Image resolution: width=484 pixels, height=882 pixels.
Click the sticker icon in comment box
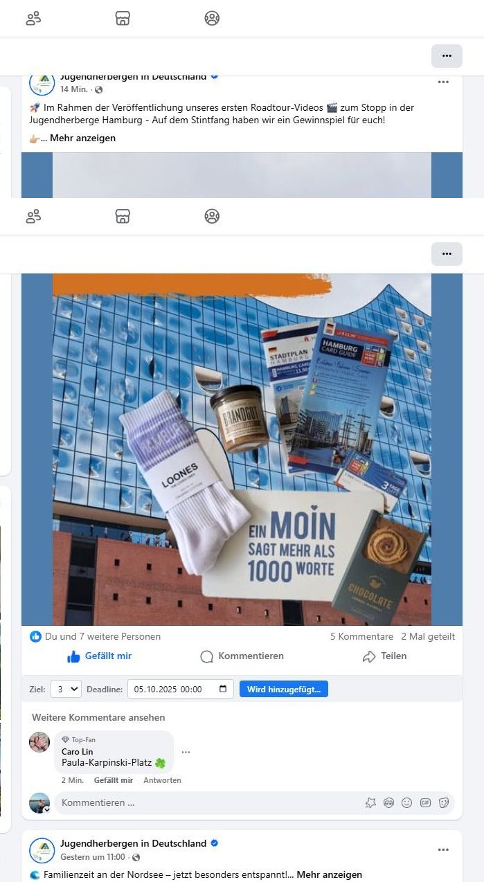pos(444,802)
